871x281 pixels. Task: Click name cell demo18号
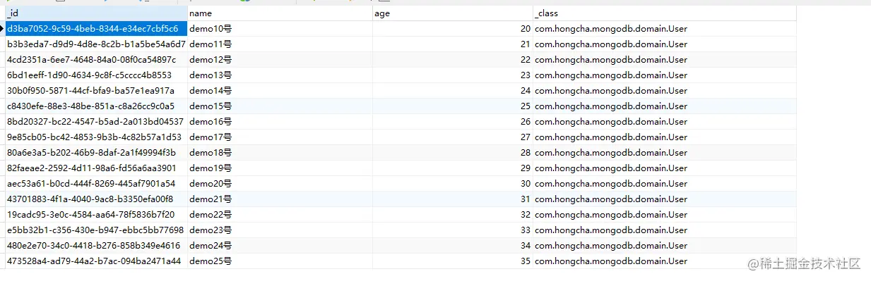coord(280,153)
